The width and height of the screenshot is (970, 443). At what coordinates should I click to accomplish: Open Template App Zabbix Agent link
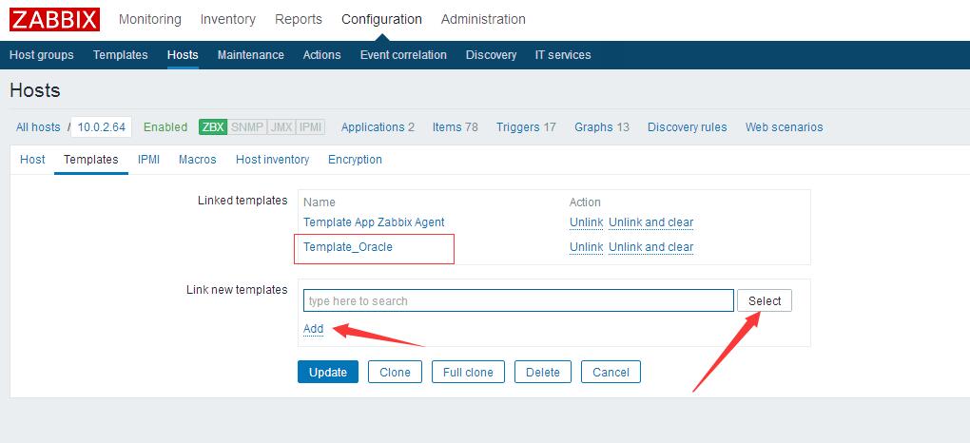(374, 222)
